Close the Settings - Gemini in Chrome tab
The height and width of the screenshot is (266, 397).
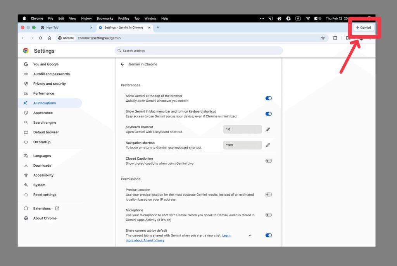pos(149,27)
